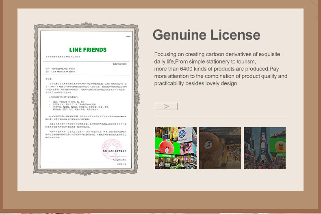Select the Genuine License heading
Viewport: 321px width, 214px height.
pos(206,35)
